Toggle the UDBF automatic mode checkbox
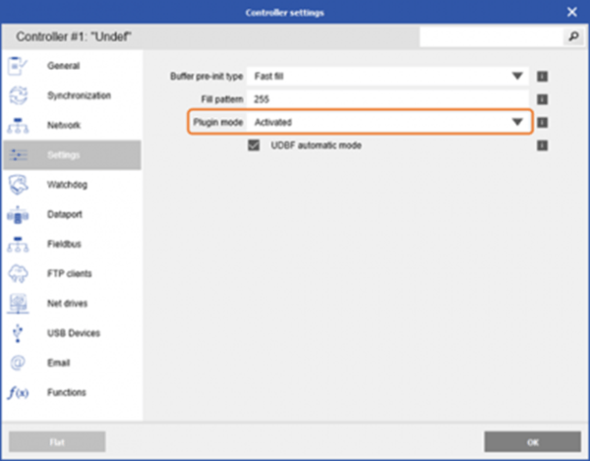590x461 pixels. pos(254,145)
